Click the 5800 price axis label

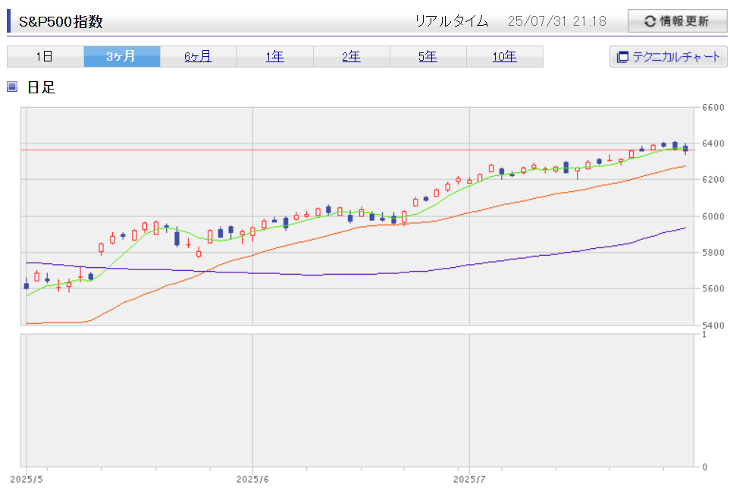pos(713,253)
